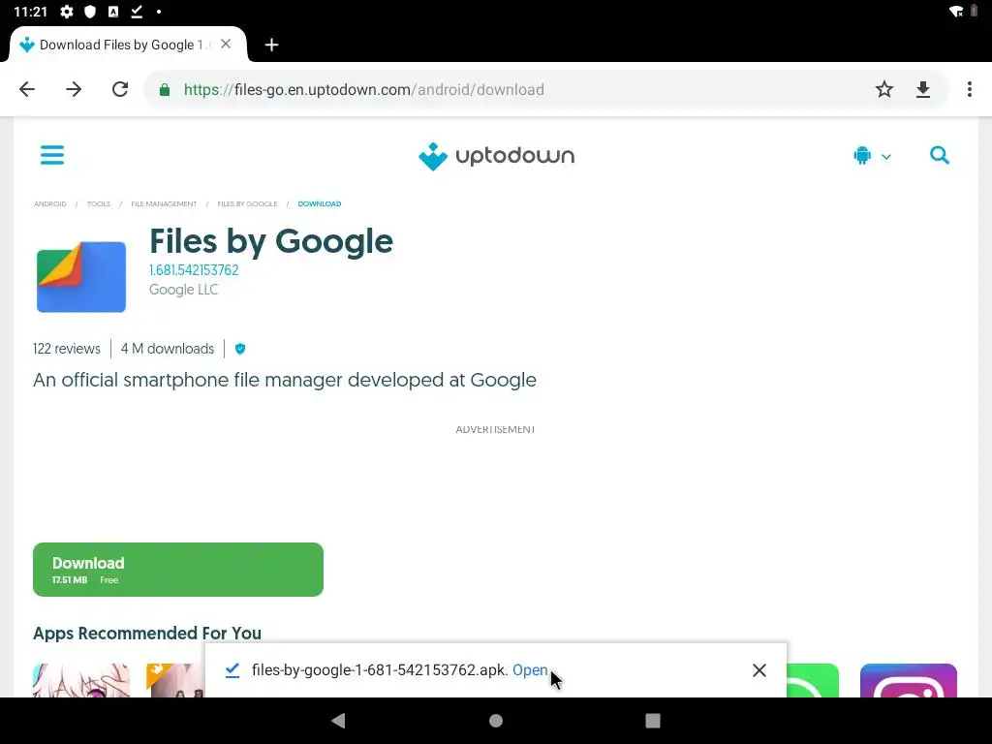992x744 pixels.
Task: Open the Android breadcrumb link
Action: [50, 203]
